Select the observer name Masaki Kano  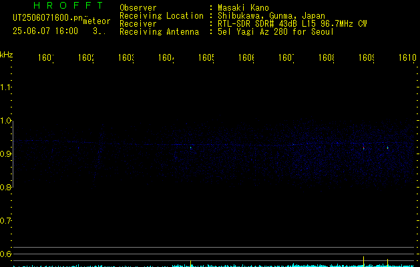click(243, 8)
